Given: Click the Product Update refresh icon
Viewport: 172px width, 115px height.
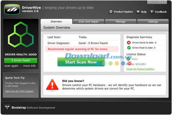Looking at the screenshot, I should click(111, 12).
